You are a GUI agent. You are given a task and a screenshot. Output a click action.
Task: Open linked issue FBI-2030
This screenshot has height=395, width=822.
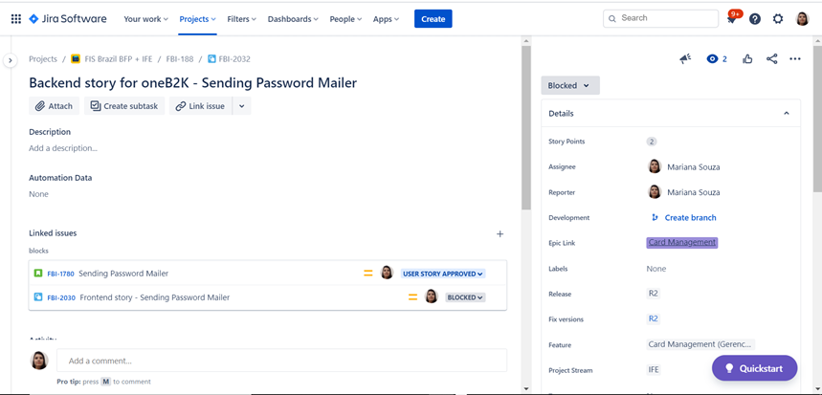pyautogui.click(x=61, y=297)
